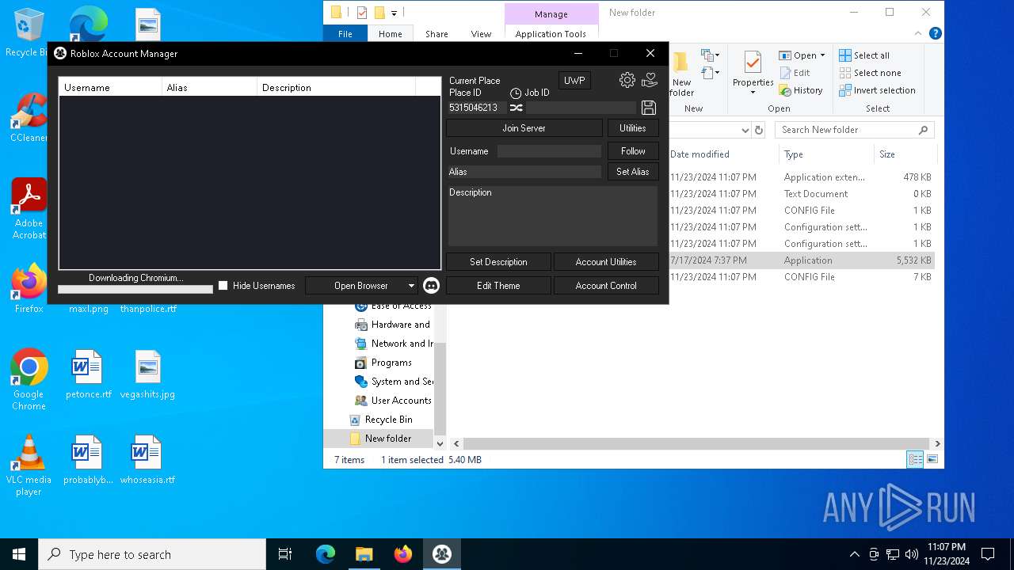Open the Adobe Acrobat desktop icon

pos(29,208)
